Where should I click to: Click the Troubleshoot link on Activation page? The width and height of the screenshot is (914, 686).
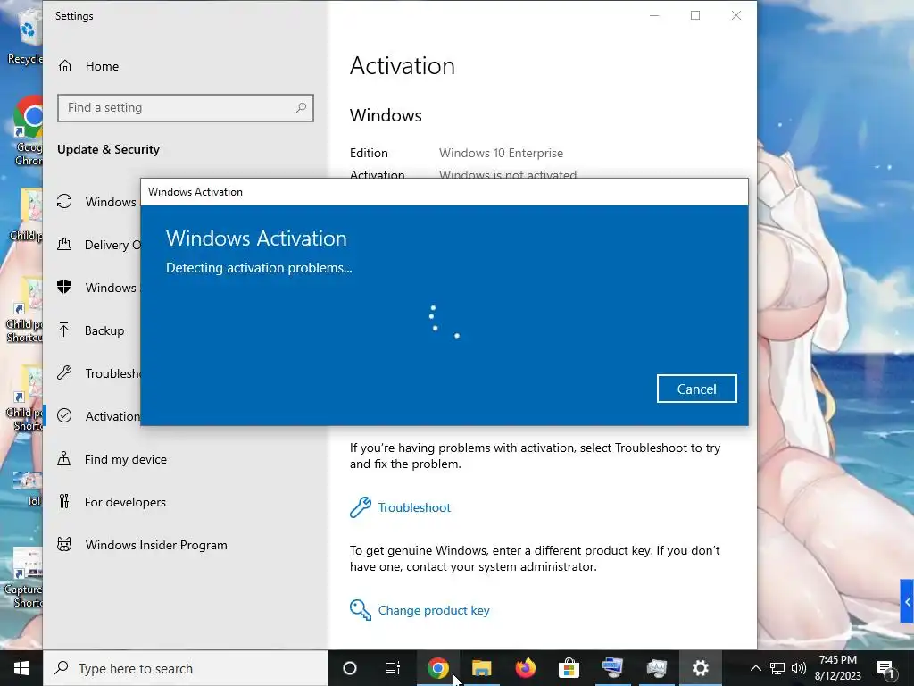414,507
